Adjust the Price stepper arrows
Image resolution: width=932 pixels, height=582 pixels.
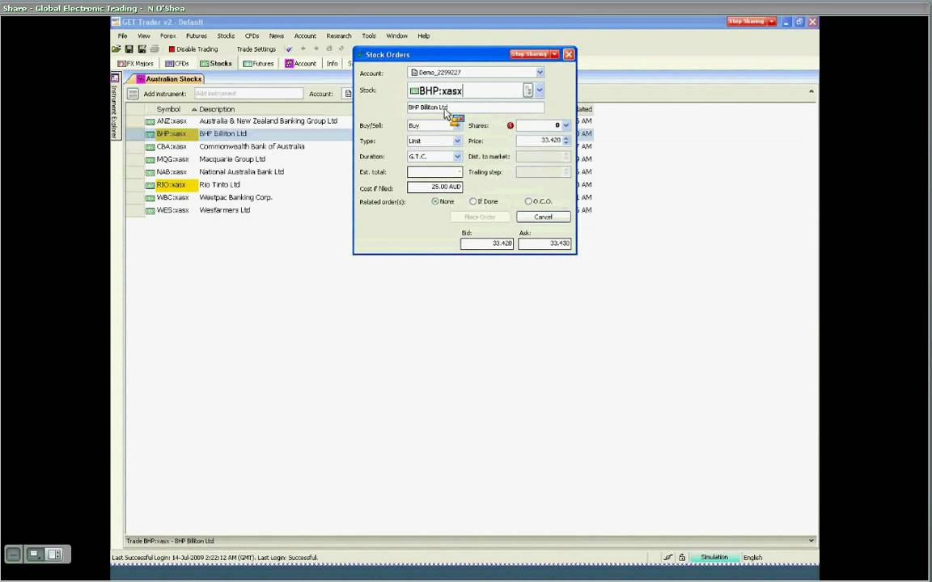coord(566,141)
